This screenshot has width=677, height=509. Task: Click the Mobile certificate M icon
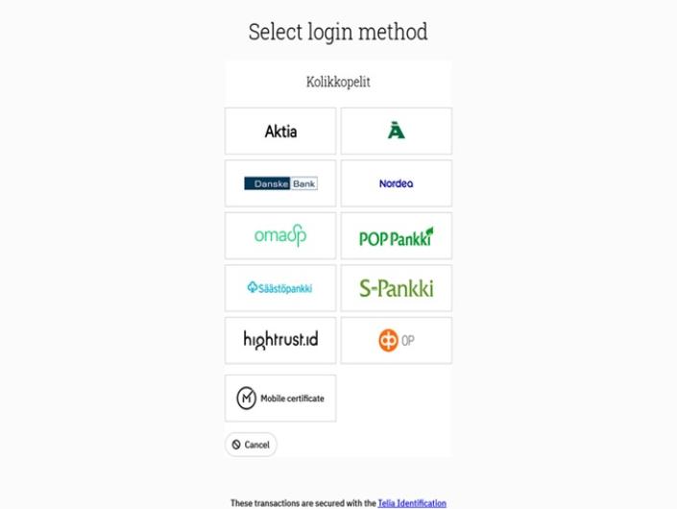point(246,398)
